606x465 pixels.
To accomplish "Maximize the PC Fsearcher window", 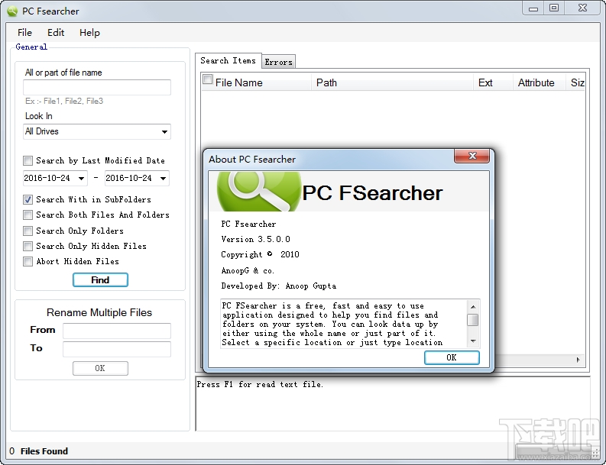I will pyautogui.click(x=554, y=8).
